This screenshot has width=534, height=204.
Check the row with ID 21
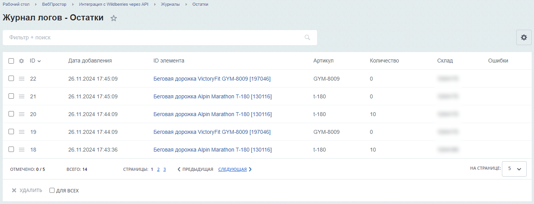(x=11, y=96)
